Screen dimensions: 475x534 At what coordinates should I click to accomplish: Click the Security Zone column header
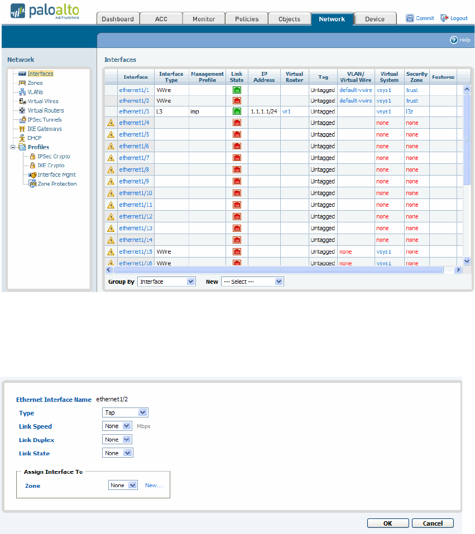coord(417,77)
